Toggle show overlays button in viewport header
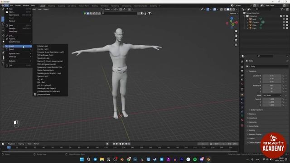This screenshot has width=290, height=163. tap(214, 9)
